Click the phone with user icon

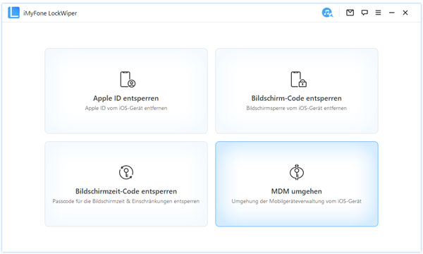[128, 79]
